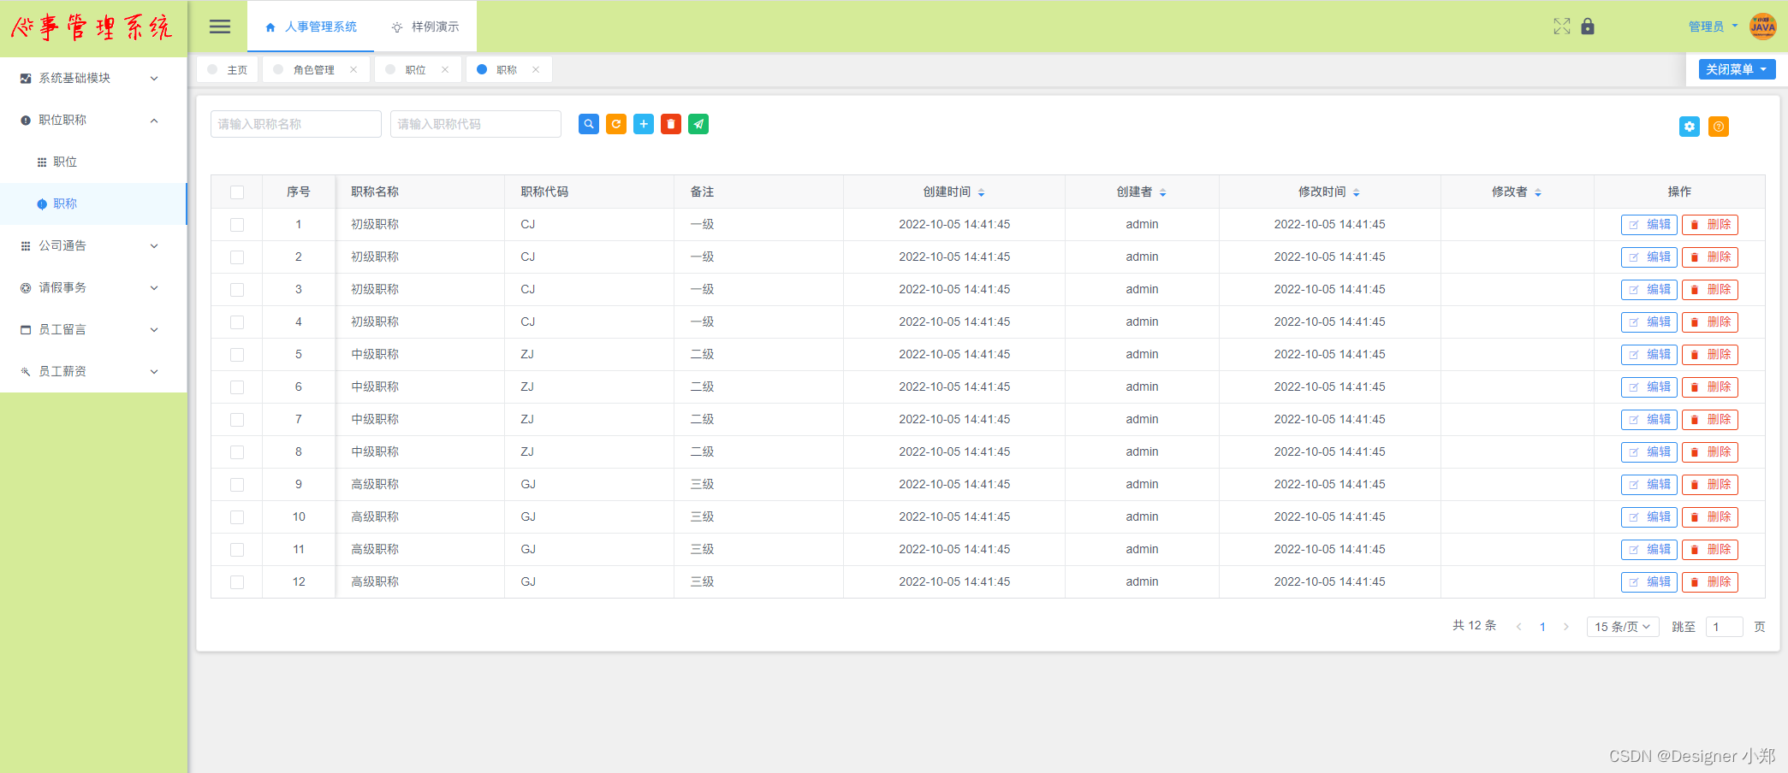Click 删除 button for row 9
The width and height of the screenshot is (1788, 773).
point(1709,485)
